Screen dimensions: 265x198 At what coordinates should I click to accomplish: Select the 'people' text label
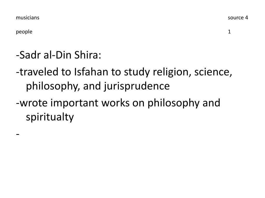[24, 32]
